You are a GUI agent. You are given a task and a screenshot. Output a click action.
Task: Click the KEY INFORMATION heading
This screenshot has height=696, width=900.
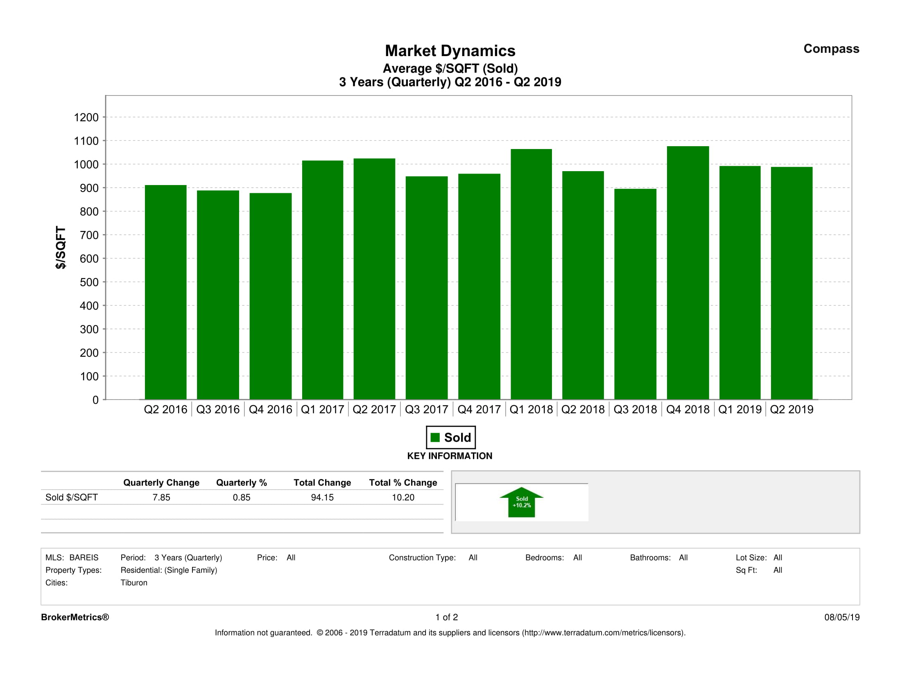pyautogui.click(x=450, y=456)
